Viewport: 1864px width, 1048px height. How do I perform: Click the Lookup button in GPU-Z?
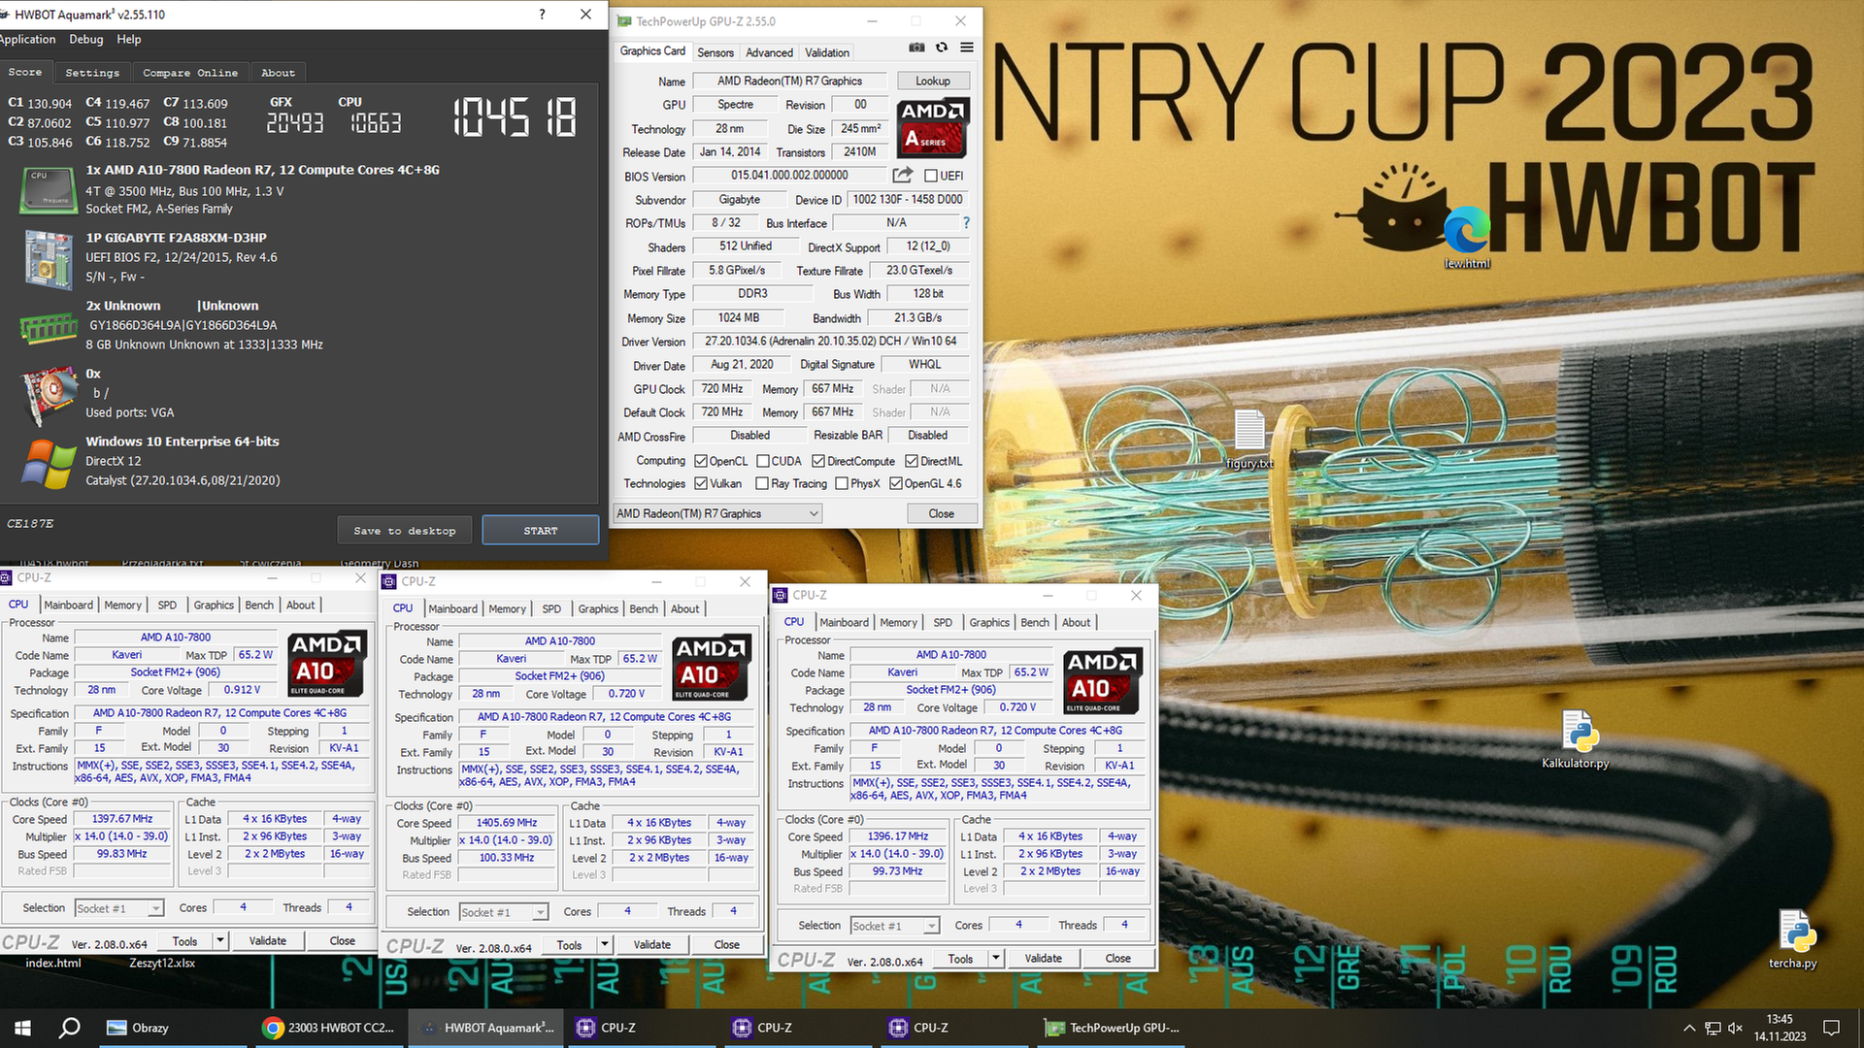click(932, 82)
